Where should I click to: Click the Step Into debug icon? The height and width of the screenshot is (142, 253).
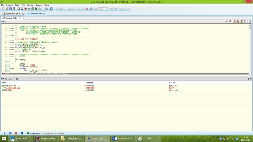[x=238, y=21]
